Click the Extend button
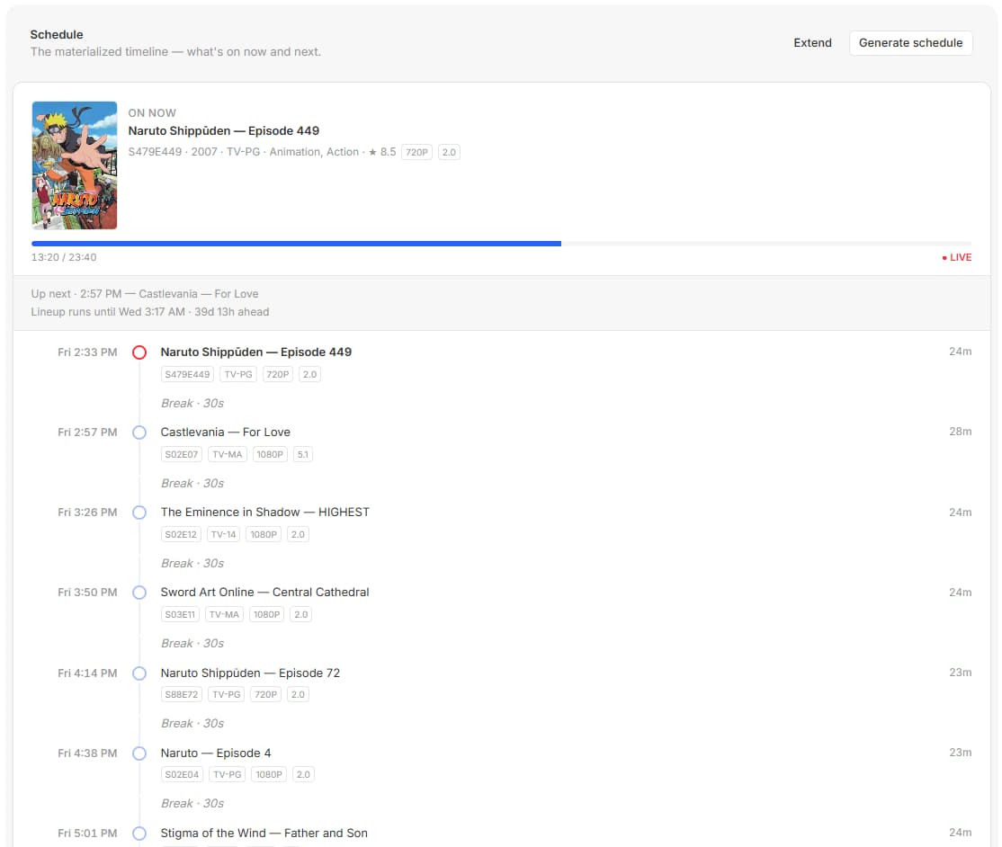1002x847 pixels. tap(812, 43)
